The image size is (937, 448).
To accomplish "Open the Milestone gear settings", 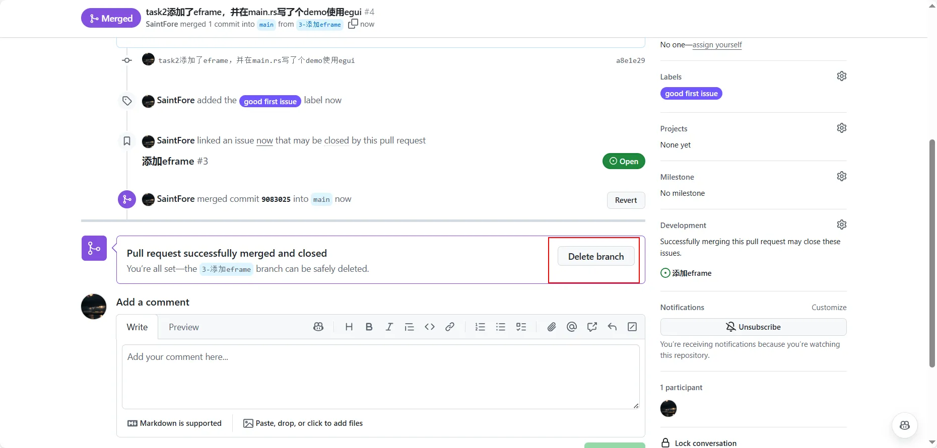I will pyautogui.click(x=841, y=176).
